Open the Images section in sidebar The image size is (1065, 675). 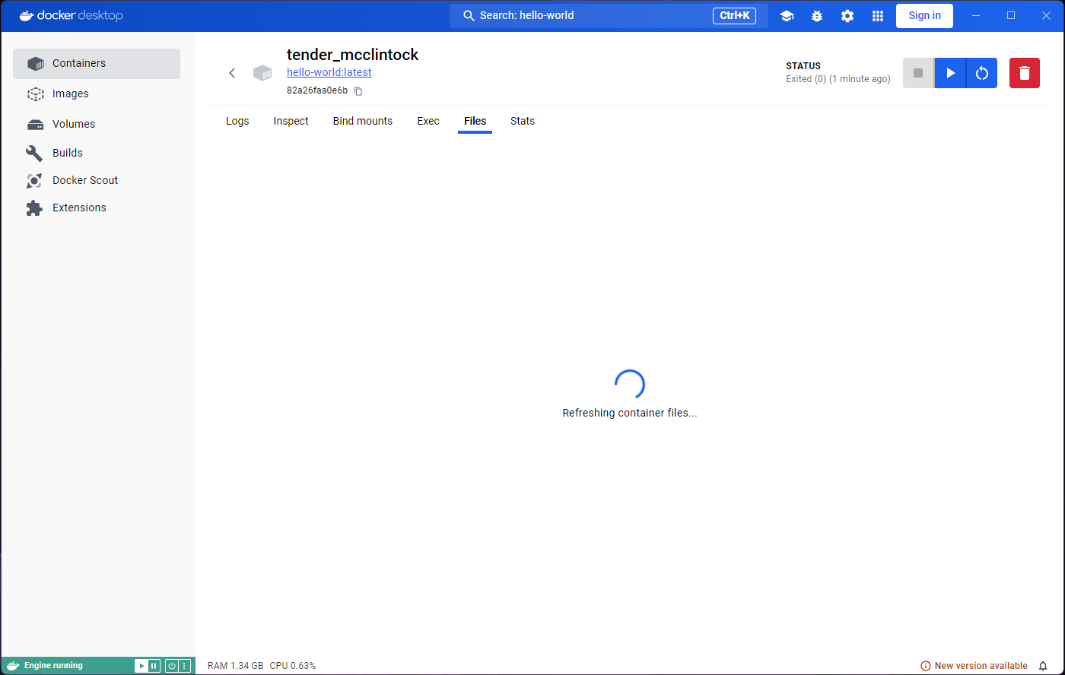[97, 94]
